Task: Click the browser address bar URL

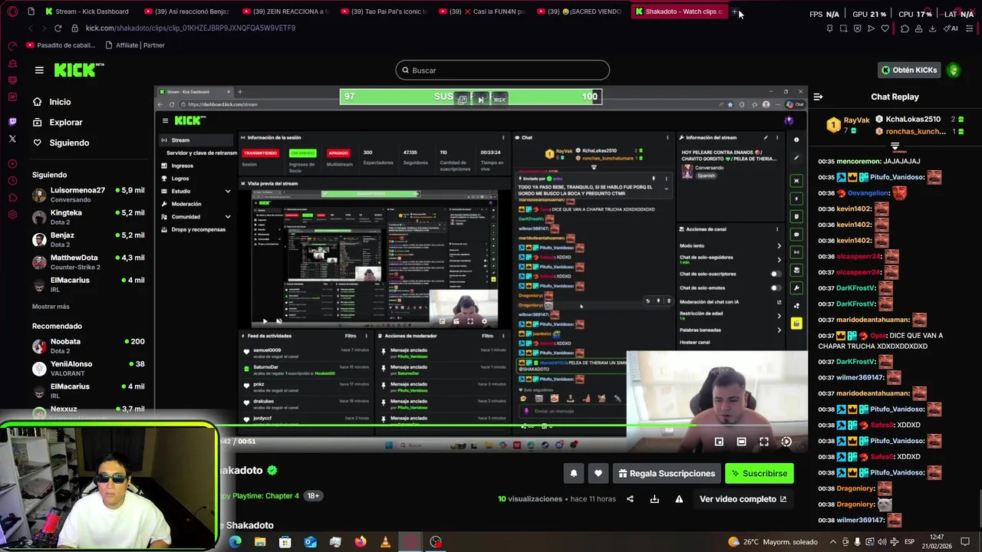Action: coord(190,28)
